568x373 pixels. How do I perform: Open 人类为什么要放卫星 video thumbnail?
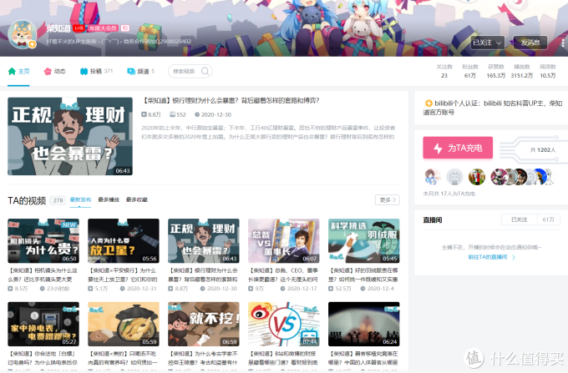click(x=124, y=240)
